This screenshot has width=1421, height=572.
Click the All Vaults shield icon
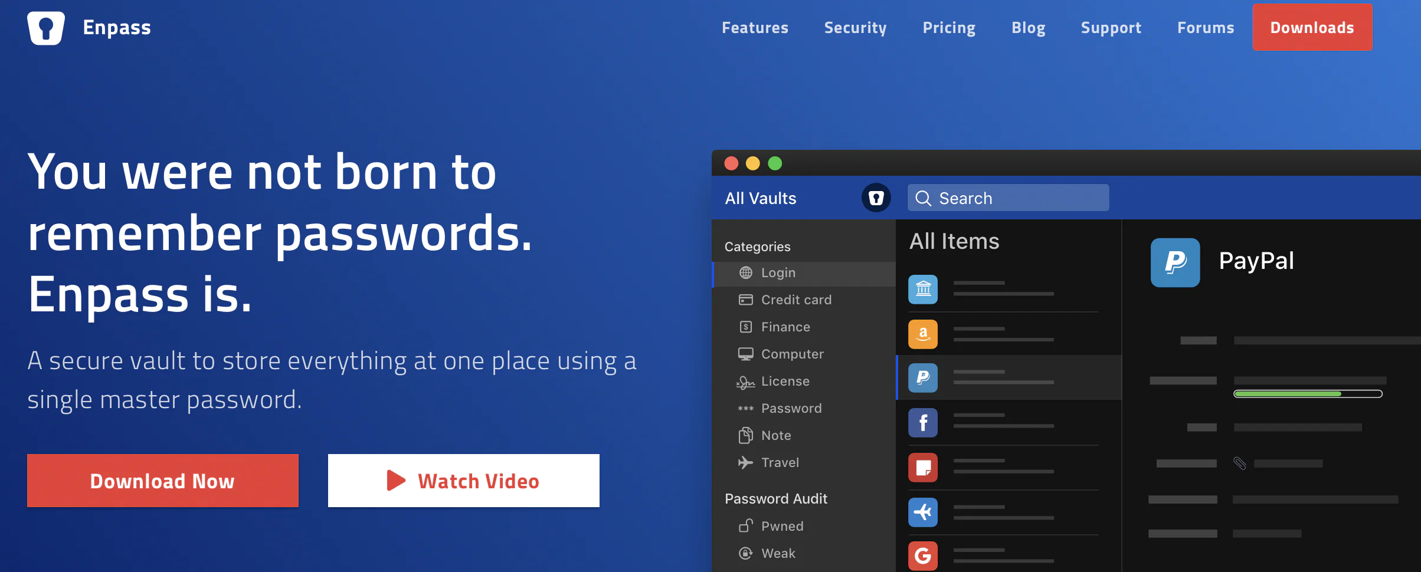(876, 198)
